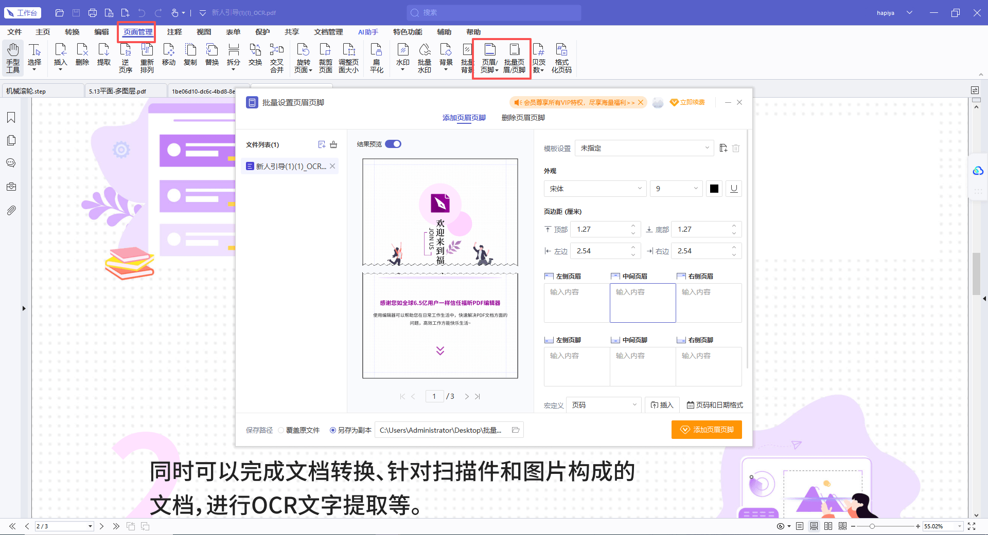Click the delete template trash icon
This screenshot has width=988, height=535.
tap(736, 148)
